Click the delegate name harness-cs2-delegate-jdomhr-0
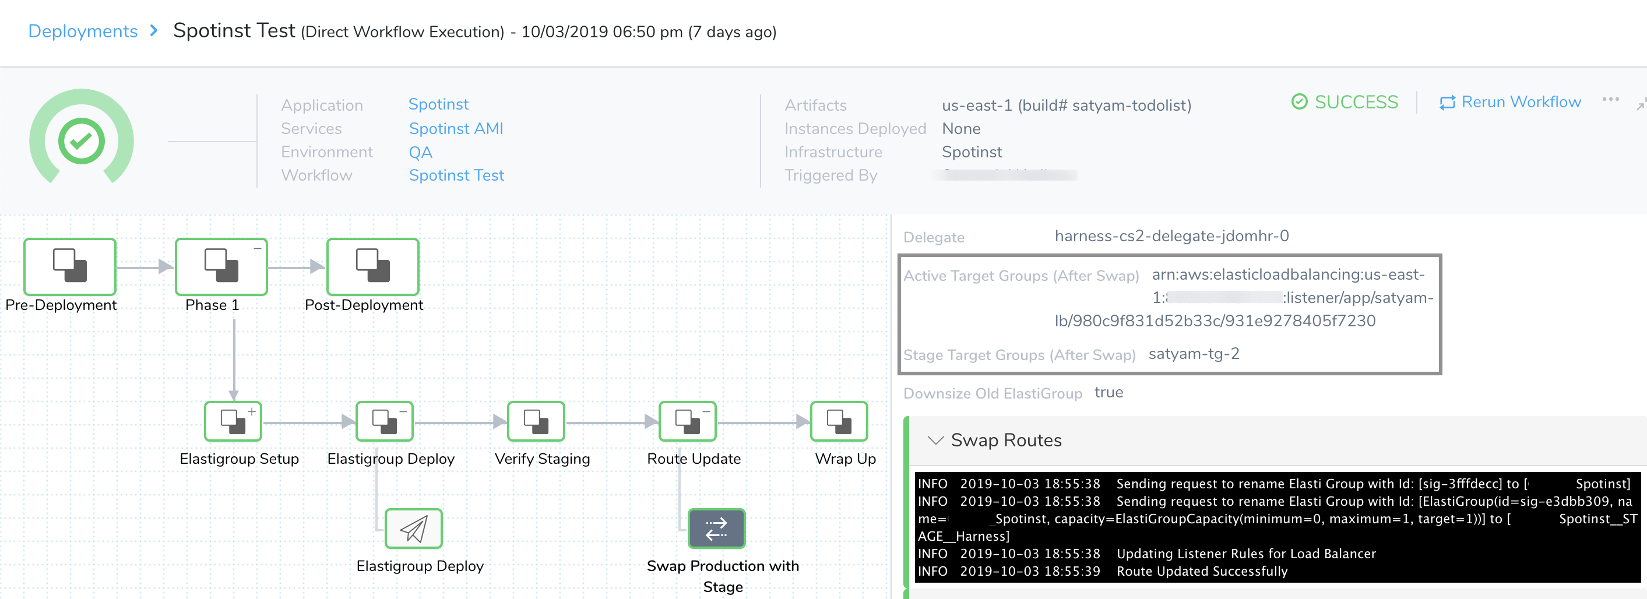 coord(1171,236)
